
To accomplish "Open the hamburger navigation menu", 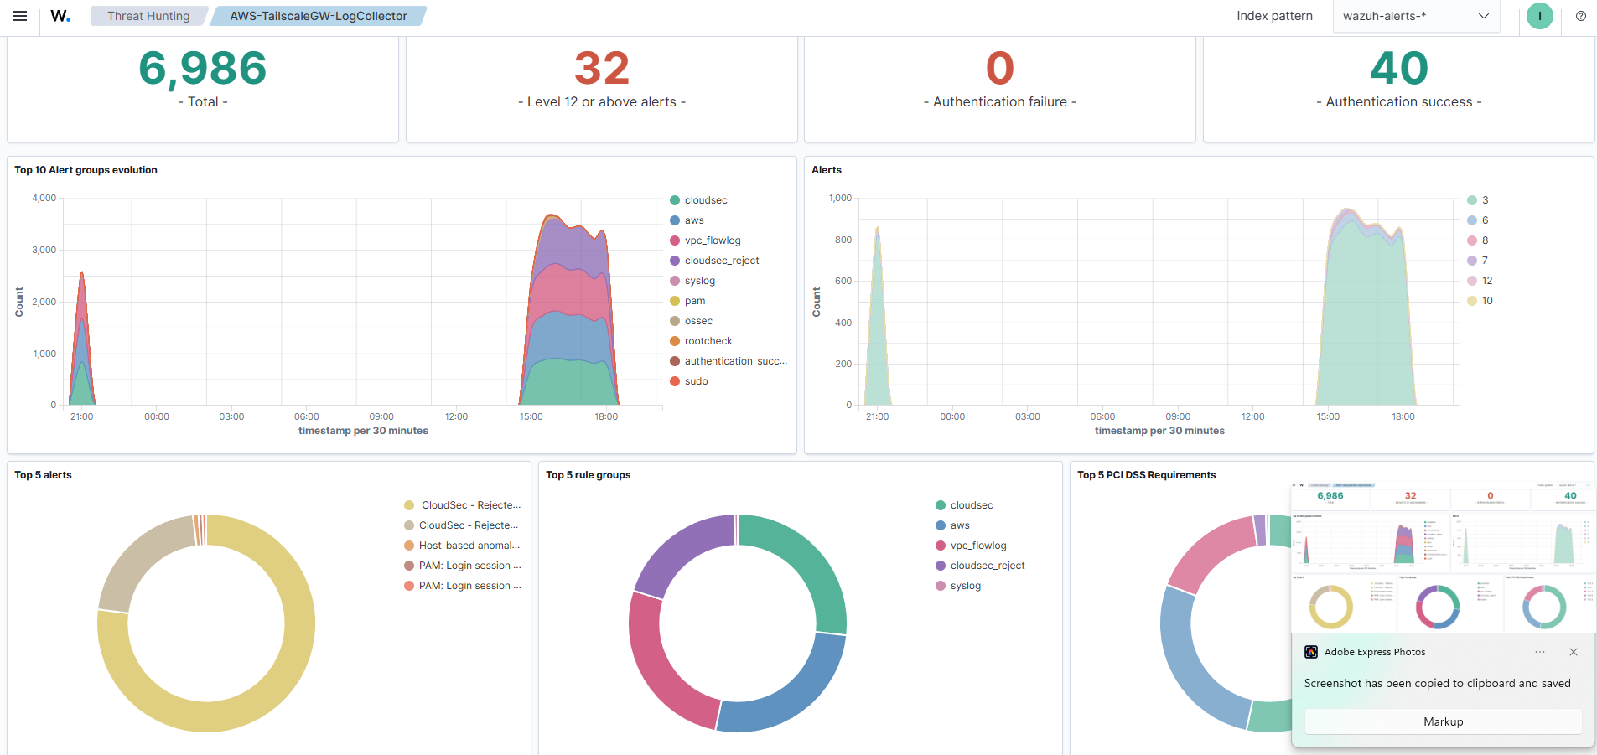I will [20, 16].
